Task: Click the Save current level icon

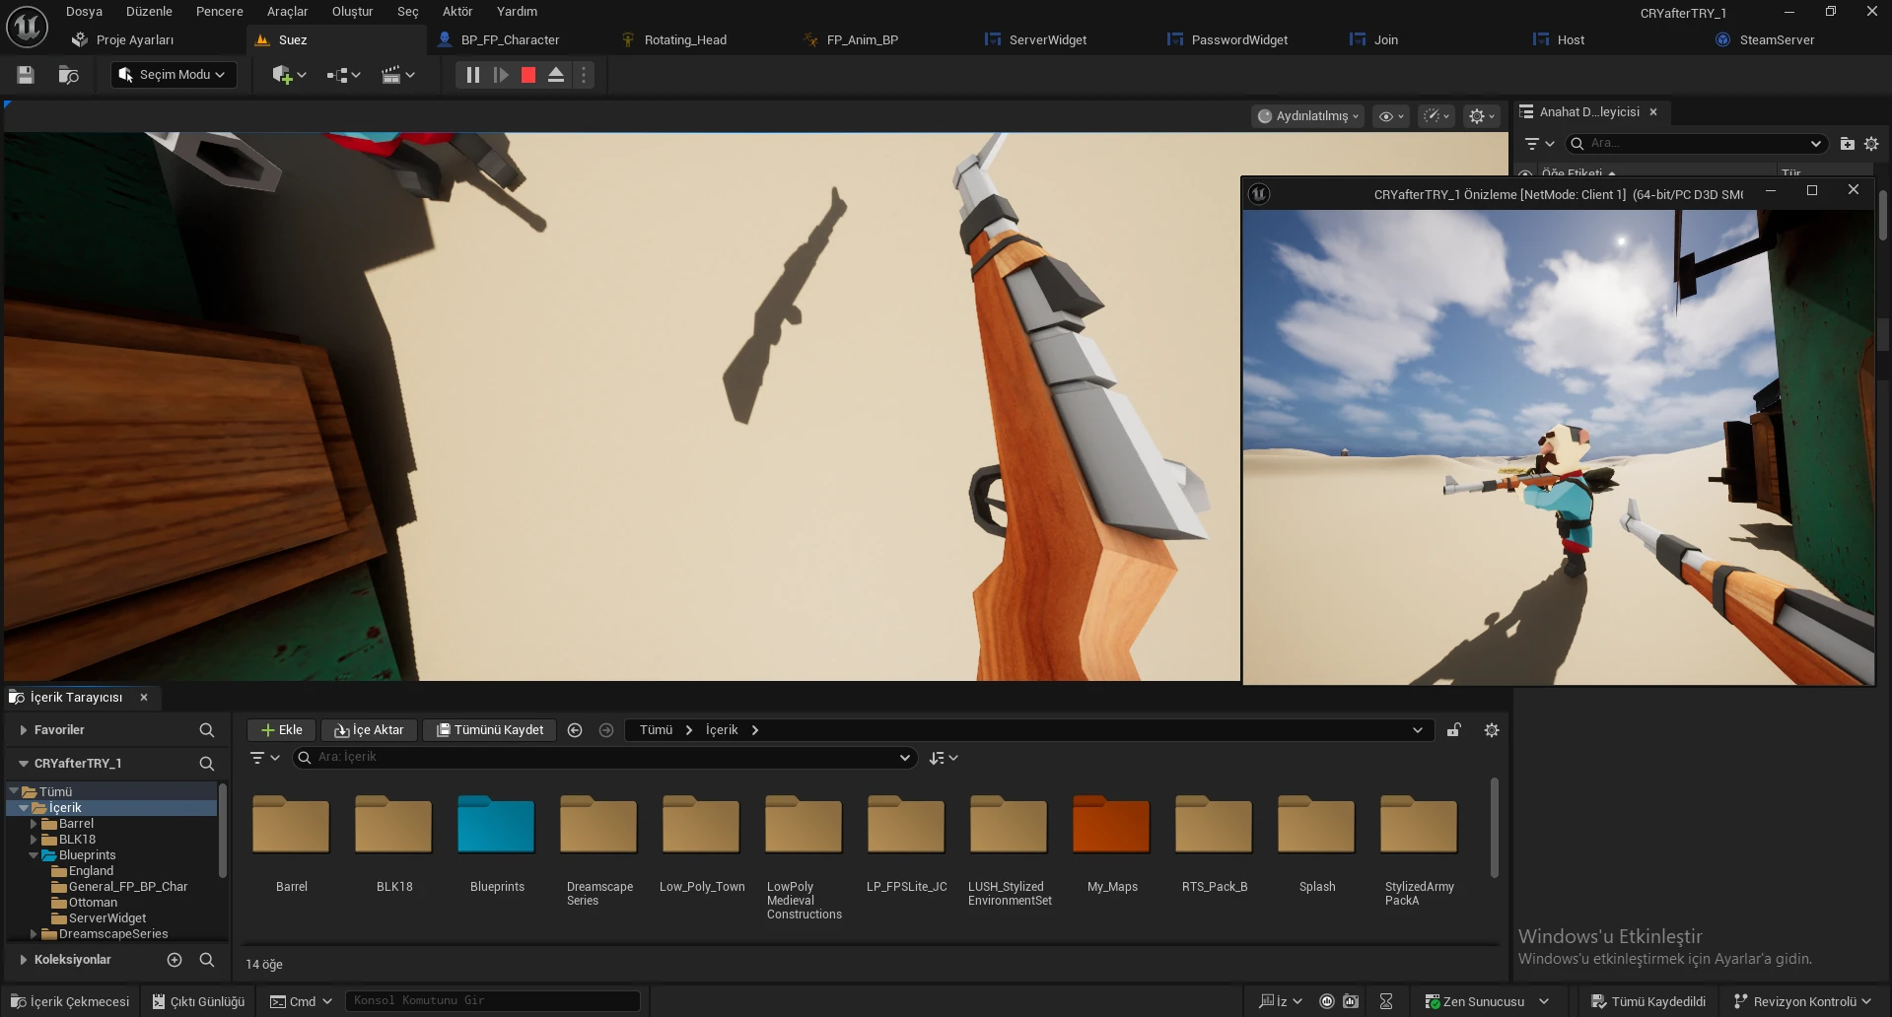Action: [x=26, y=75]
